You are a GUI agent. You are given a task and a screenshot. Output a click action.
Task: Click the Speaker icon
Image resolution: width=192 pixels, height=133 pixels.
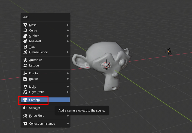pos(25,108)
